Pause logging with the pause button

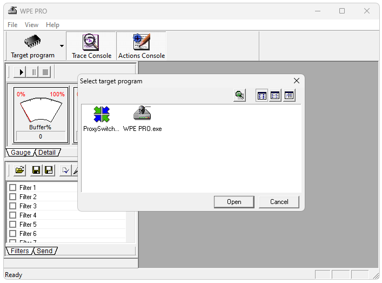click(33, 72)
